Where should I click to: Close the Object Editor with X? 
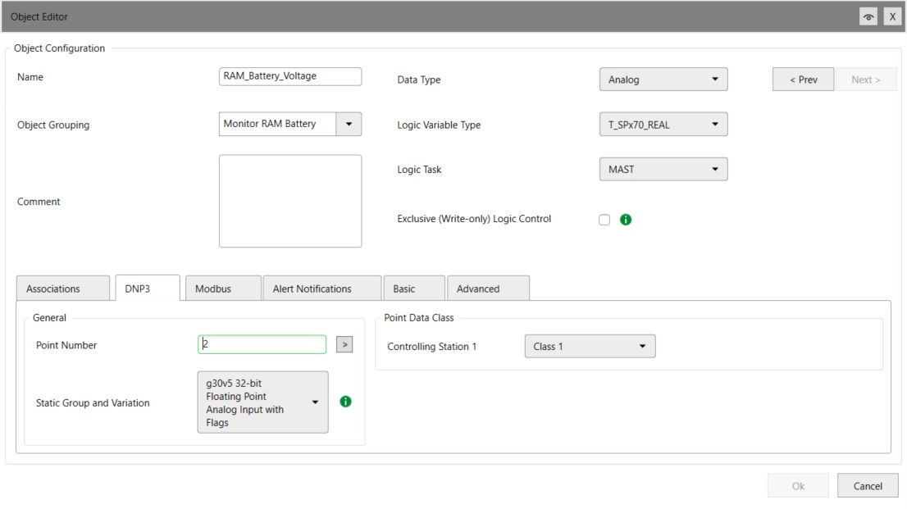point(892,16)
